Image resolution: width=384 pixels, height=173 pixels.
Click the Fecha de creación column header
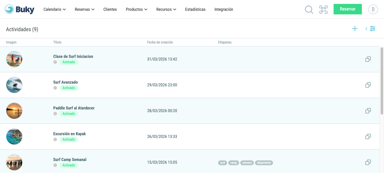(x=160, y=42)
